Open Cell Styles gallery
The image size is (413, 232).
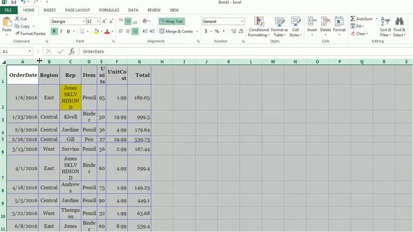(296, 27)
